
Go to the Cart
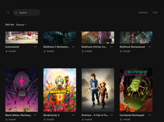pyautogui.click(x=155, y=12)
